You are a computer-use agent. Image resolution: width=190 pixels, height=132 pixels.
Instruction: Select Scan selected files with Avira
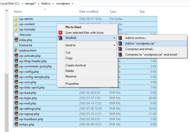[87, 32]
